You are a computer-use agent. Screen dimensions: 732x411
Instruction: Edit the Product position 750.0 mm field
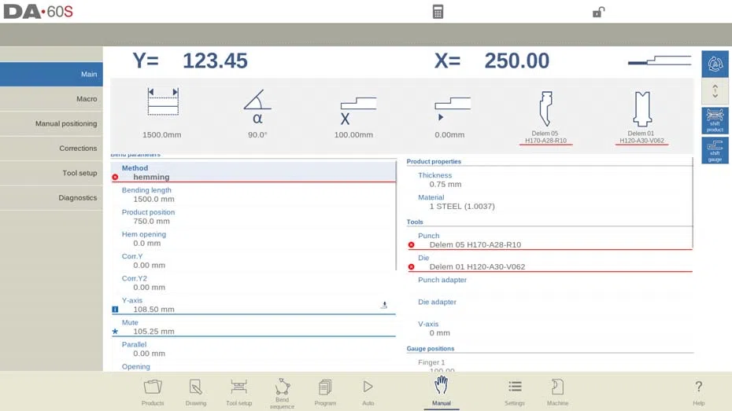point(253,216)
